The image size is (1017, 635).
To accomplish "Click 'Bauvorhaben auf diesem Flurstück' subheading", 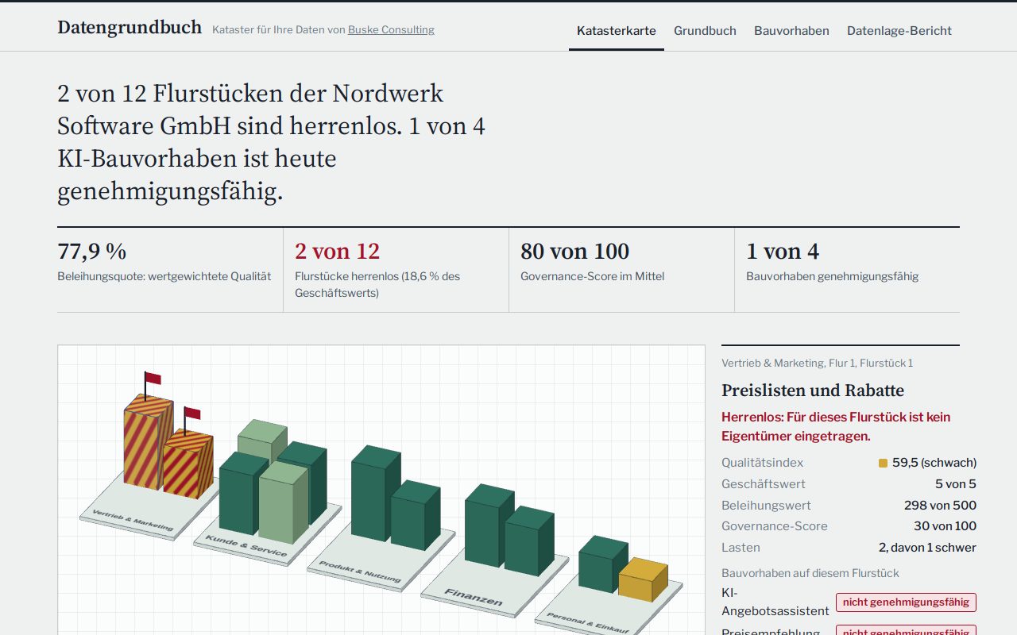I will 810,573.
